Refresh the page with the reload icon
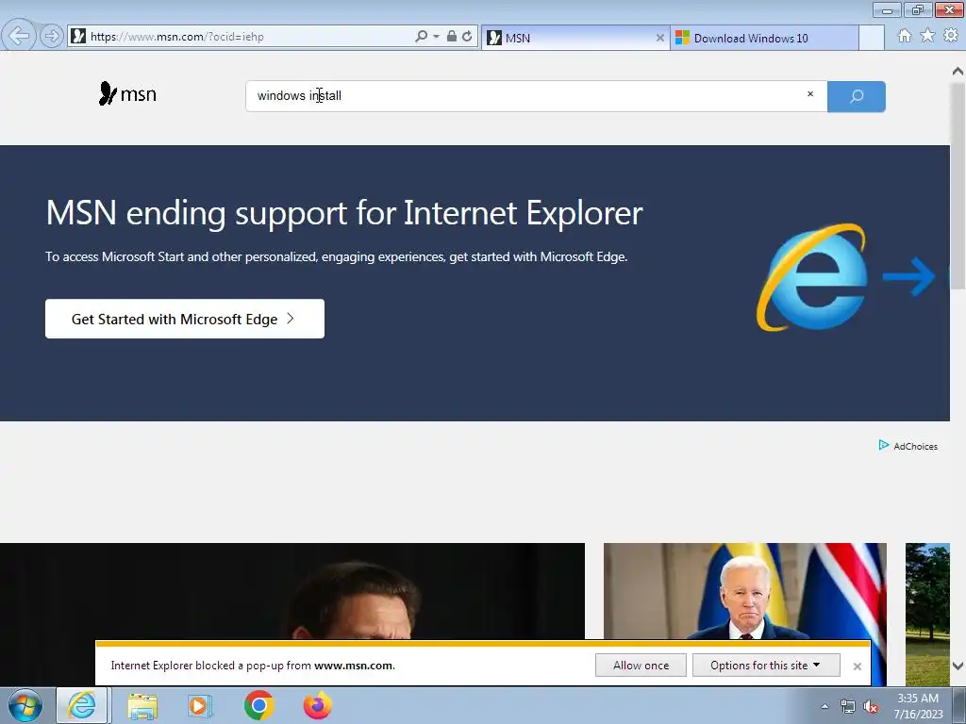 pos(467,37)
